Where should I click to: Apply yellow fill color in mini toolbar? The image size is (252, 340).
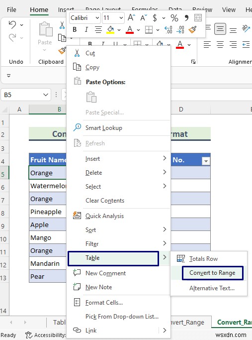click(111, 30)
